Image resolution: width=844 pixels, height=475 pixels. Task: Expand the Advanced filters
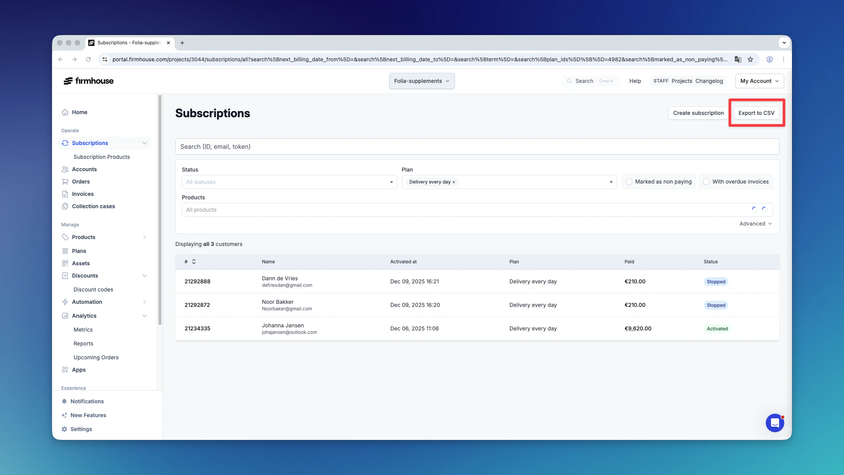(755, 224)
